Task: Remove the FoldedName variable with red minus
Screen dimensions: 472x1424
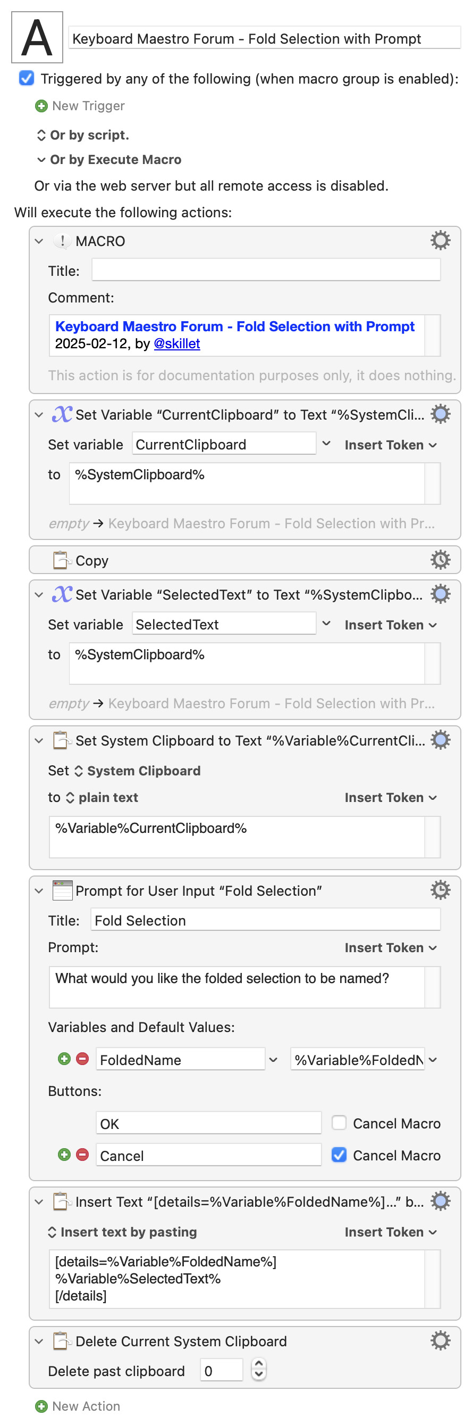Action: [x=82, y=1059]
